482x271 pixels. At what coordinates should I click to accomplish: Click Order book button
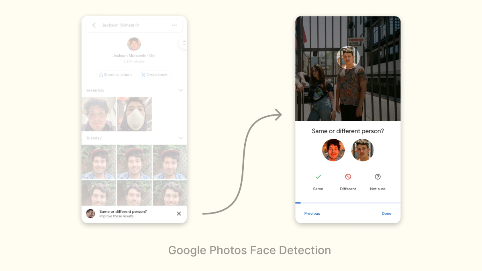pyautogui.click(x=155, y=75)
